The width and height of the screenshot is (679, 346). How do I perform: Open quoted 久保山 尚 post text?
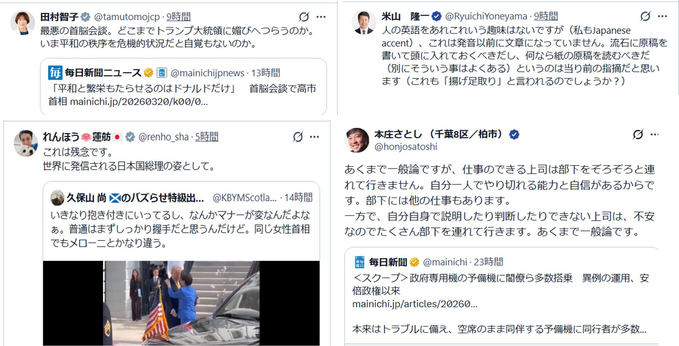point(180,229)
